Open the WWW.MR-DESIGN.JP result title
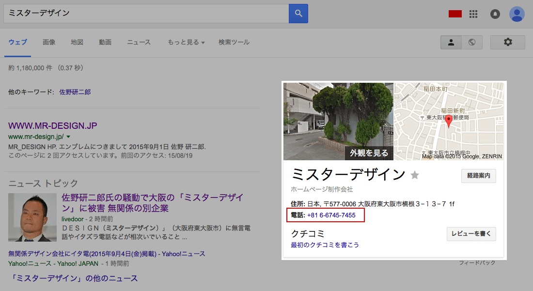The height and width of the screenshot is (291, 533). 53,125
